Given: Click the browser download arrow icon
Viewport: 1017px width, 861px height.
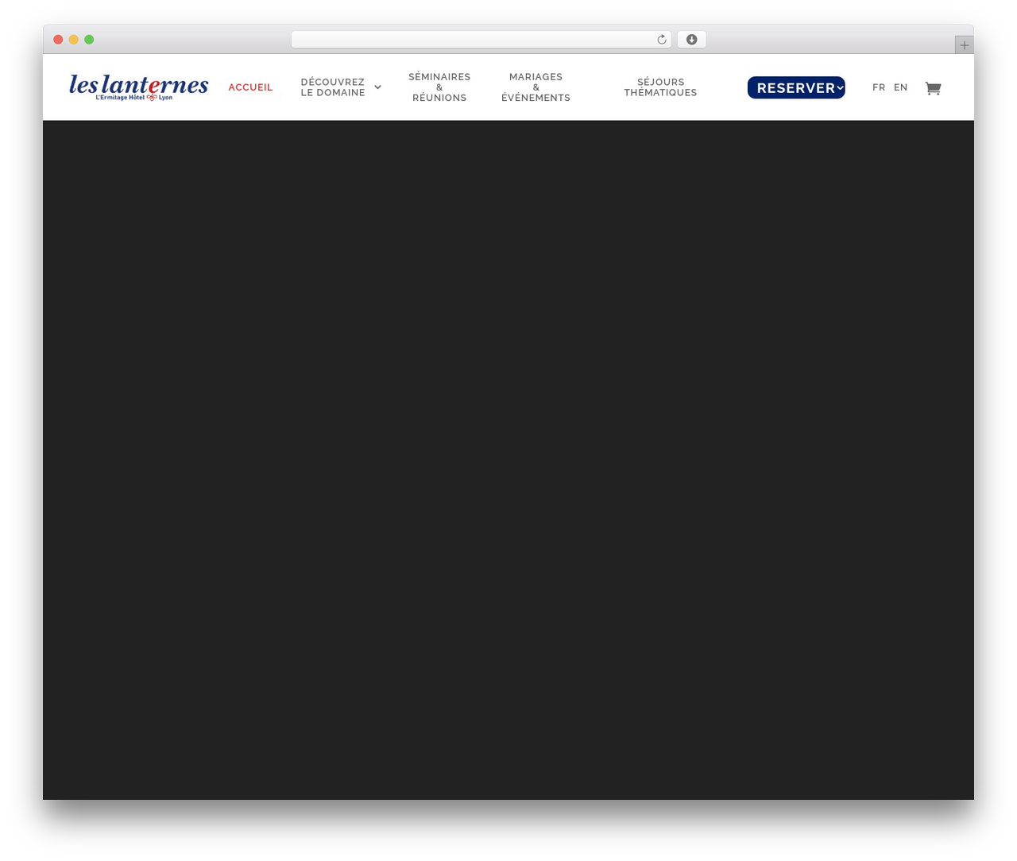Looking at the screenshot, I should coord(691,40).
